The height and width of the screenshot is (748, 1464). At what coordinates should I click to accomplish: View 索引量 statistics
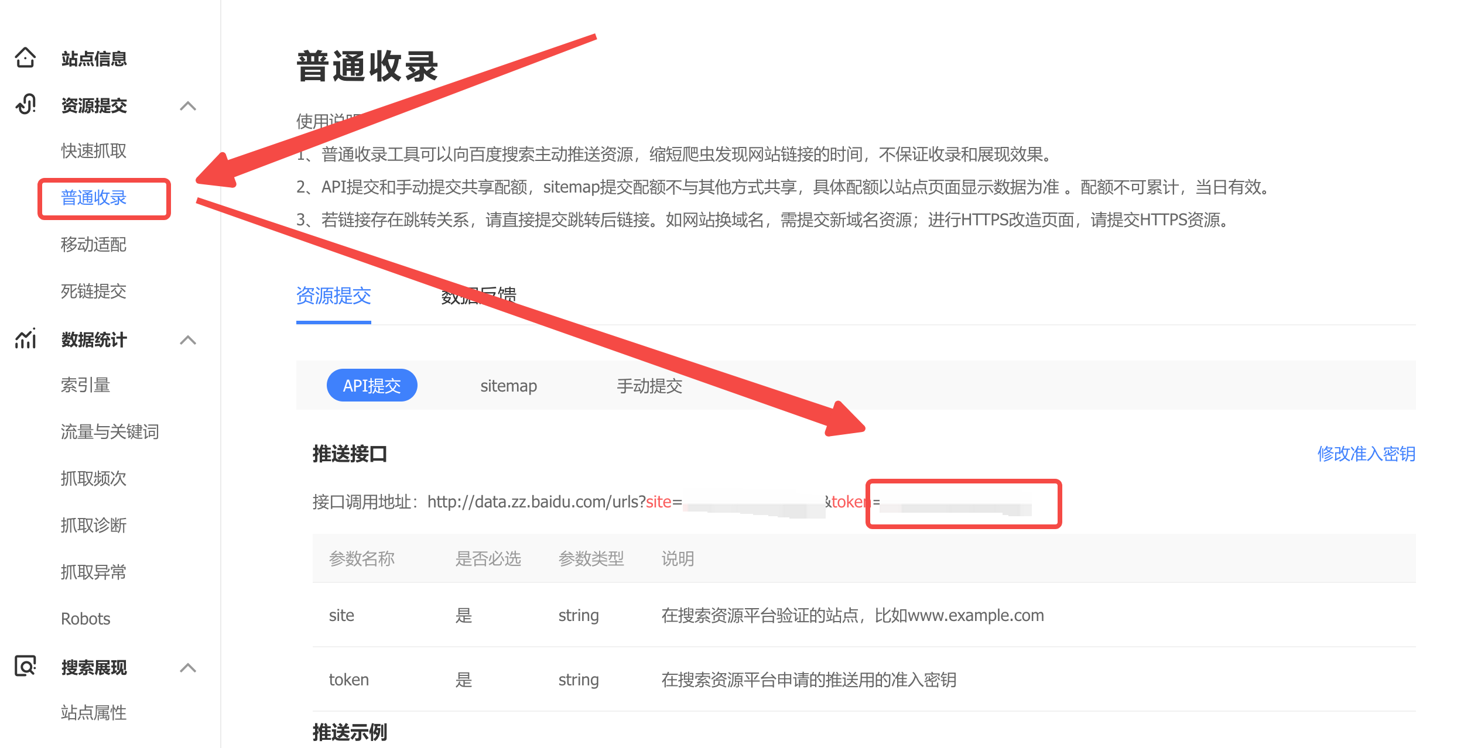pos(85,385)
